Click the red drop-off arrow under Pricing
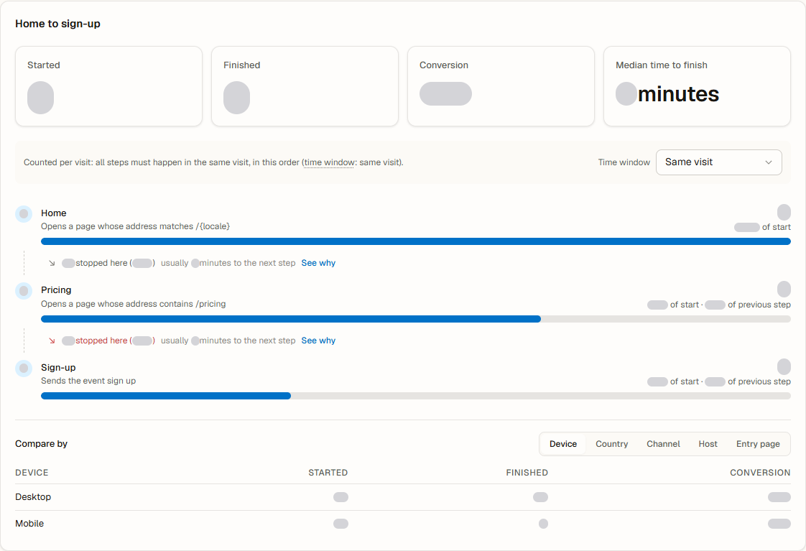 tap(52, 341)
